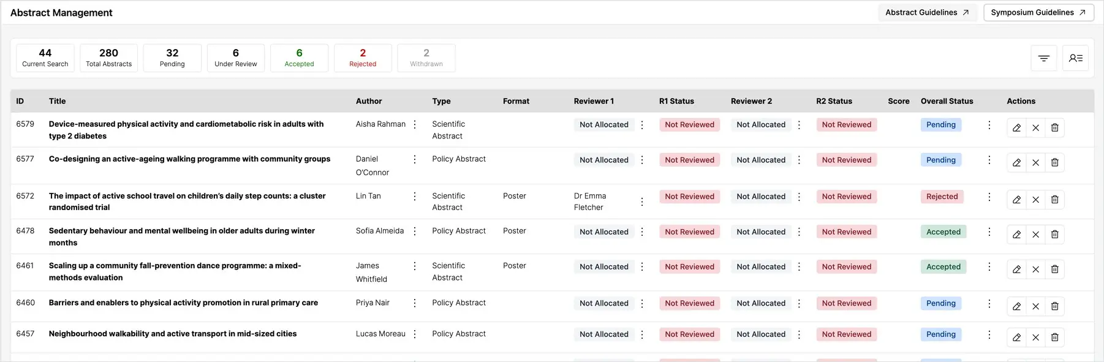This screenshot has height=362, width=1104.
Task: Show all 280 Total Abstracts
Action: [x=109, y=58]
